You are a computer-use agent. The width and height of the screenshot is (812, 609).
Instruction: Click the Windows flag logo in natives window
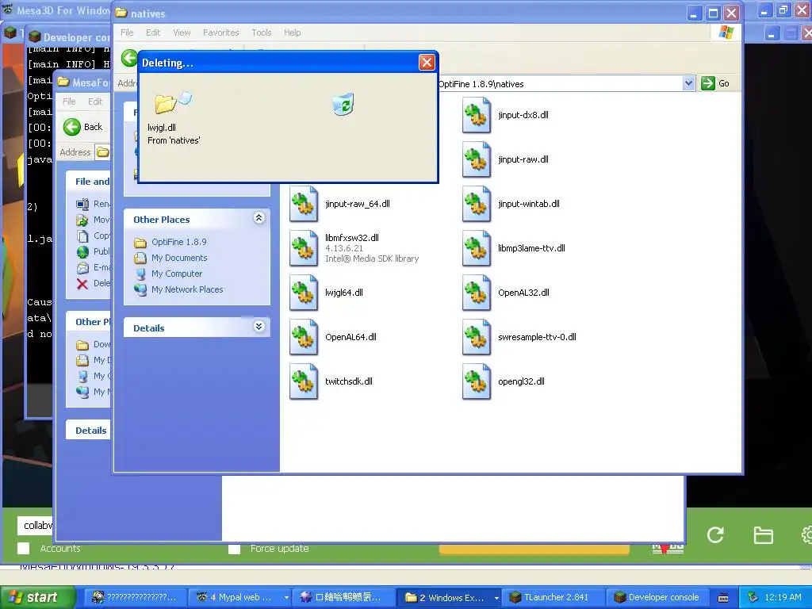(x=726, y=32)
